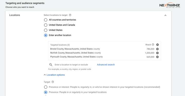This screenshot has width=185, height=96.
Task: Choose United States and Canada radio
Action: [46, 25]
